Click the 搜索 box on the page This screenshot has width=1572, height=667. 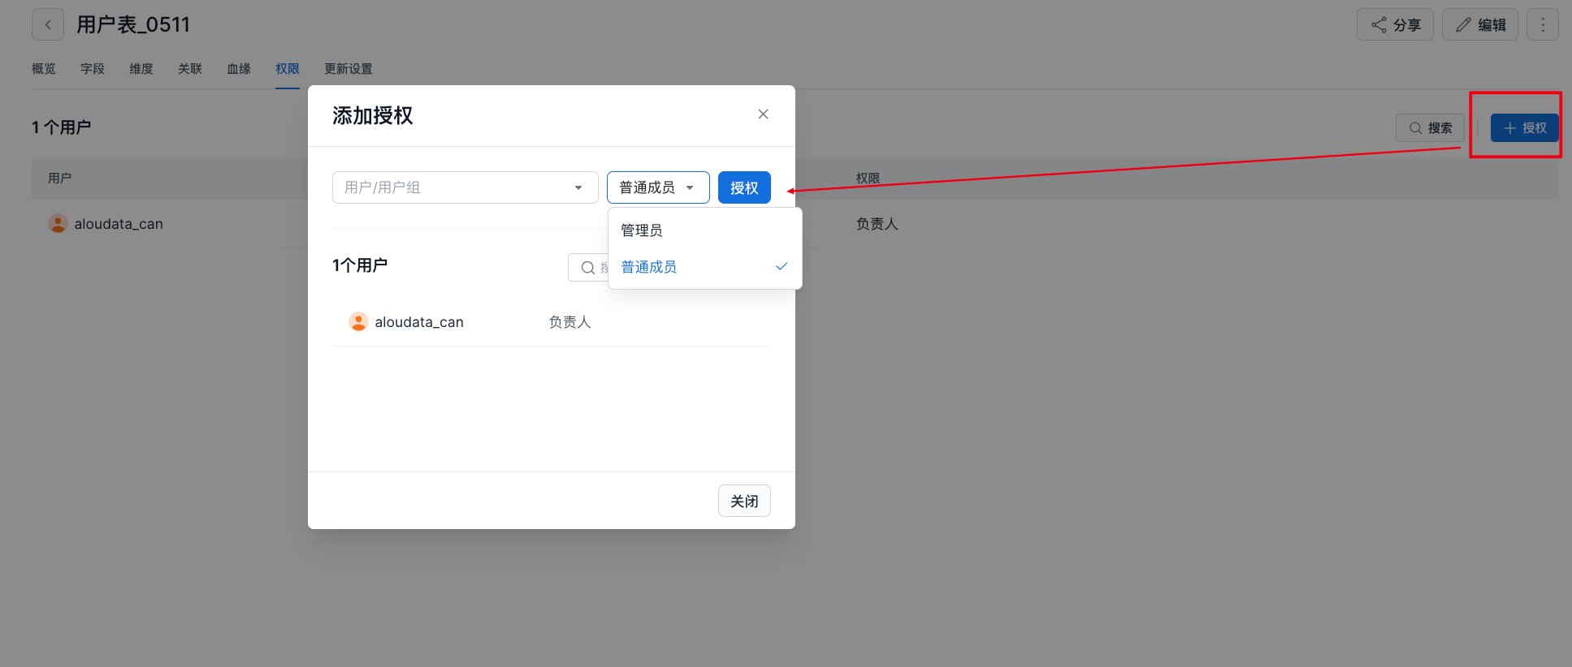[x=1430, y=128]
